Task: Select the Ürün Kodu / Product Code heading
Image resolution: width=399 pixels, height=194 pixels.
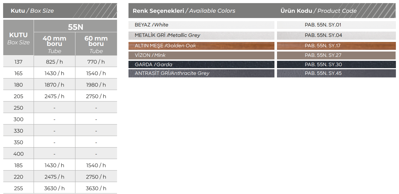Action: click(318, 11)
